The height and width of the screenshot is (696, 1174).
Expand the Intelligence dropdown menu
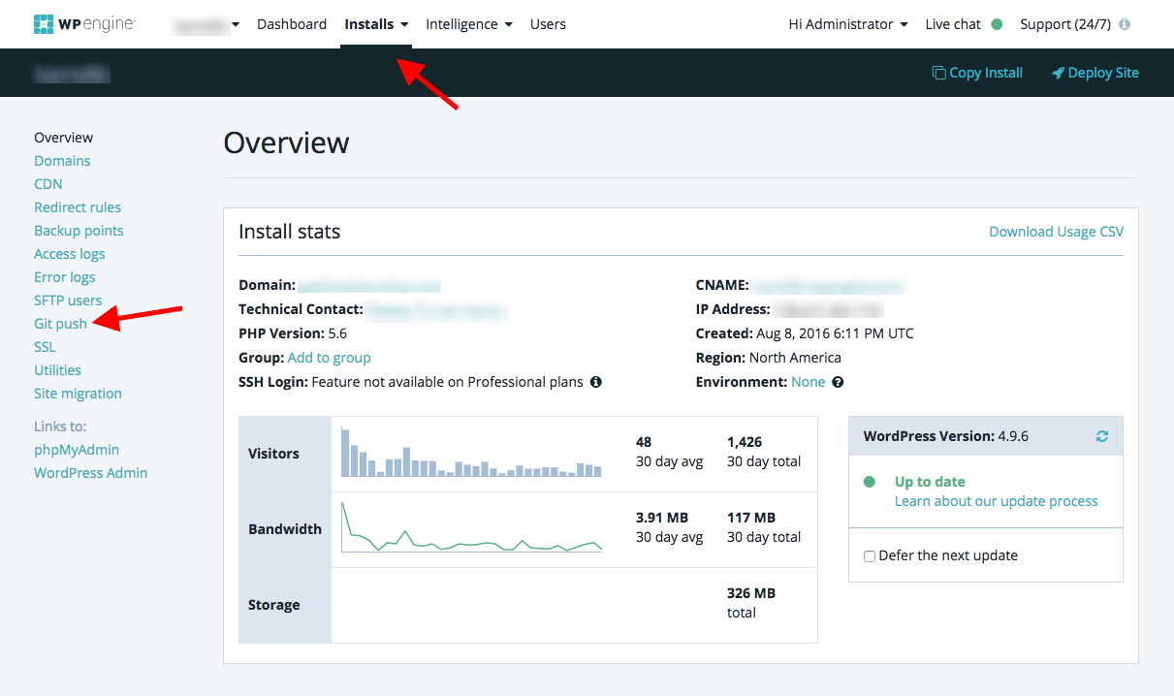click(469, 24)
